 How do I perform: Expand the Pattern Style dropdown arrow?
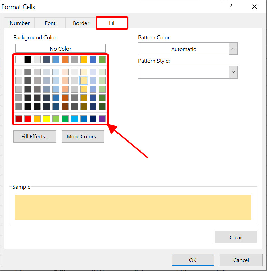click(233, 72)
